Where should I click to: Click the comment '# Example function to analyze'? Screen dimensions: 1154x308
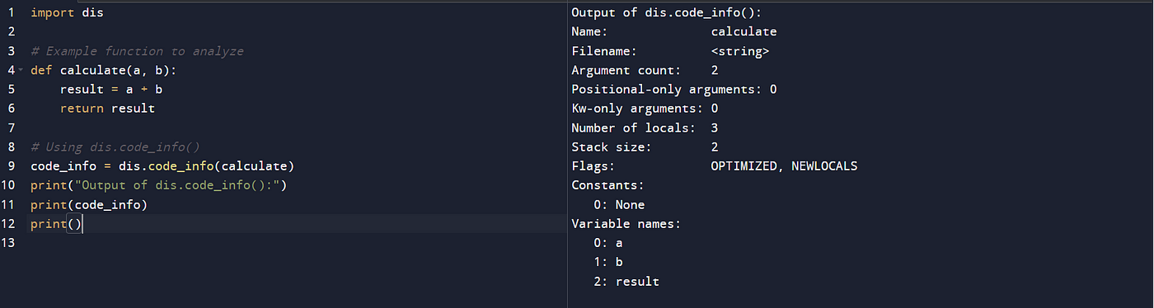click(137, 51)
